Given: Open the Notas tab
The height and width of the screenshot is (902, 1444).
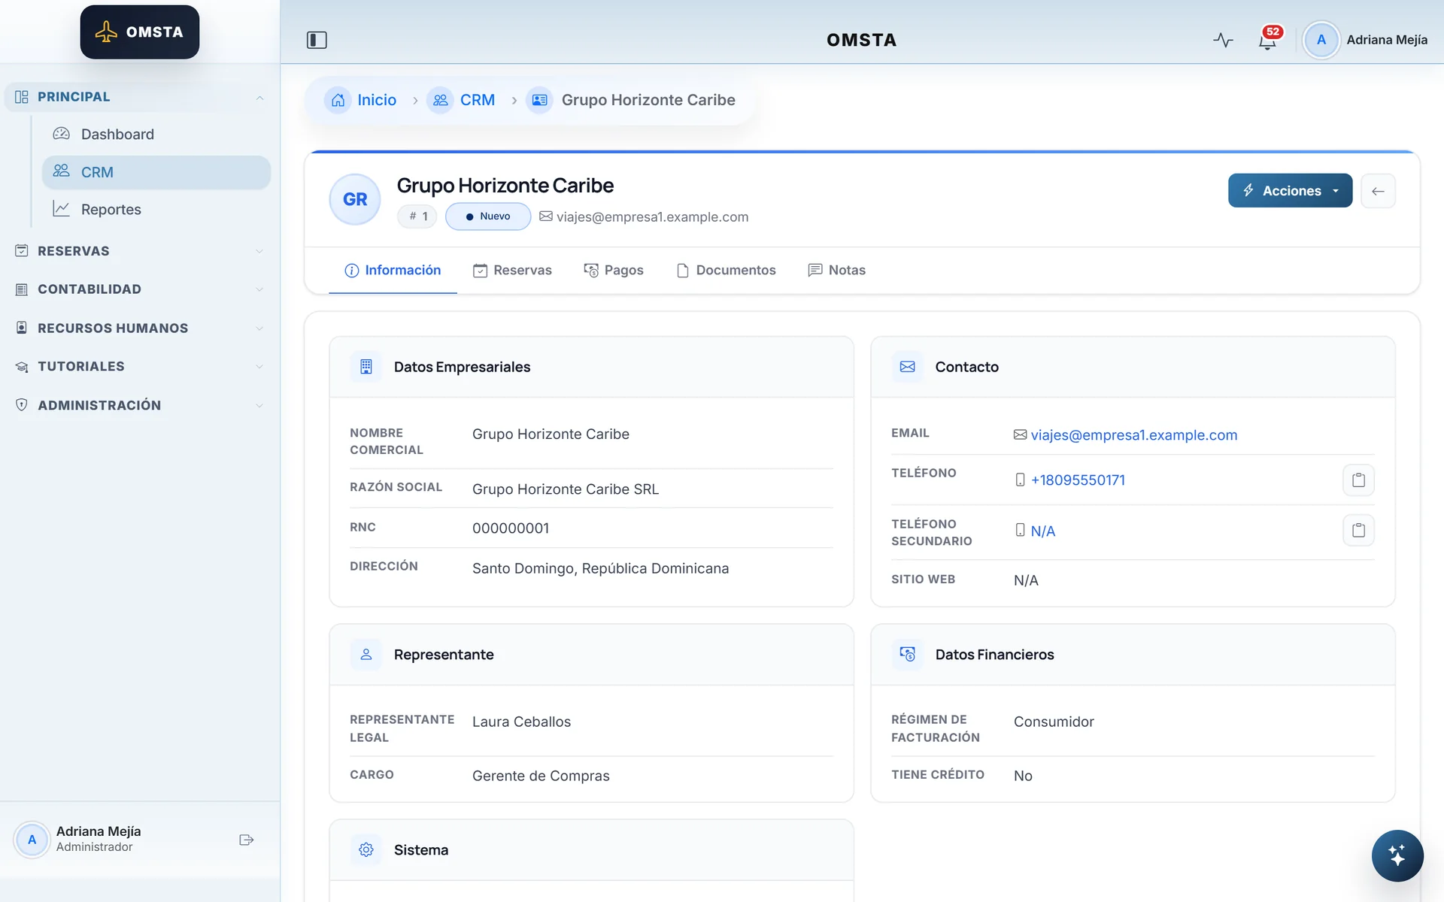Looking at the screenshot, I should [836, 271].
